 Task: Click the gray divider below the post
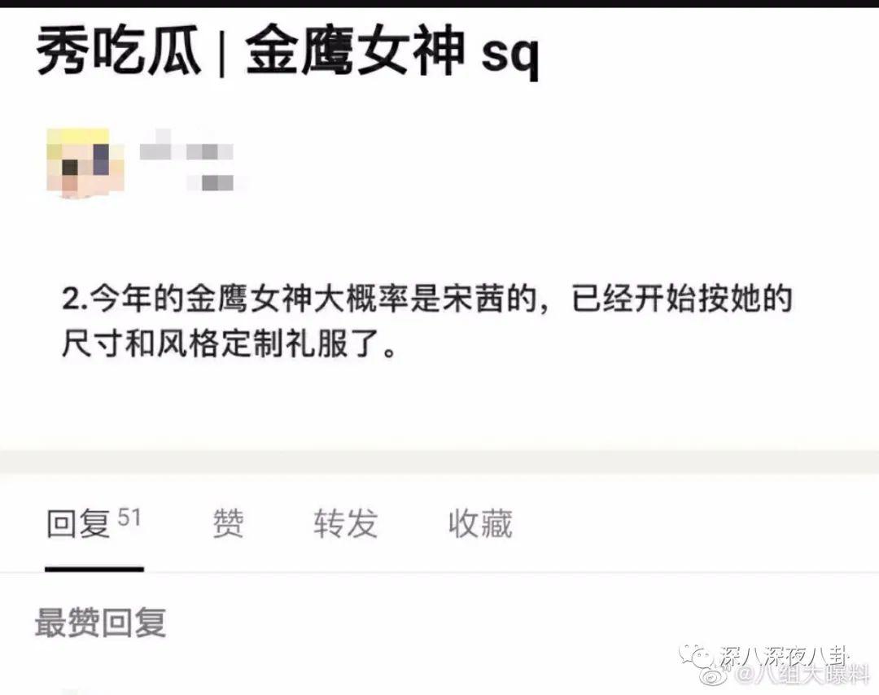click(x=439, y=462)
